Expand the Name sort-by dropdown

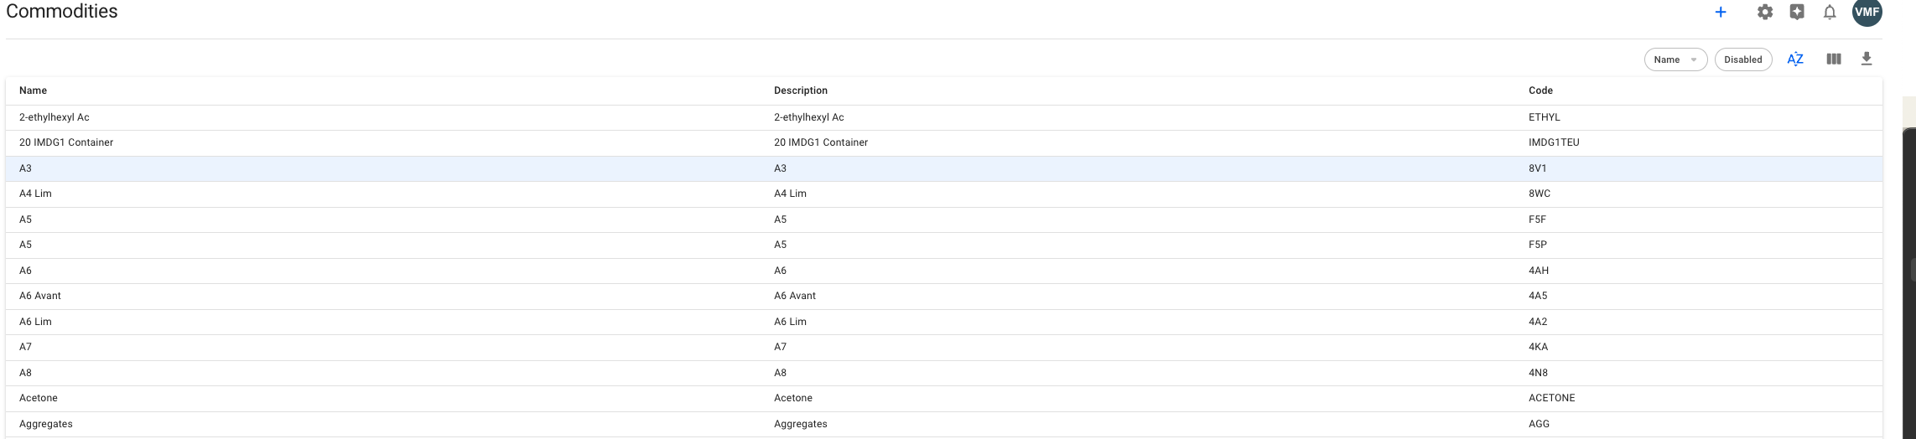[x=1675, y=59]
